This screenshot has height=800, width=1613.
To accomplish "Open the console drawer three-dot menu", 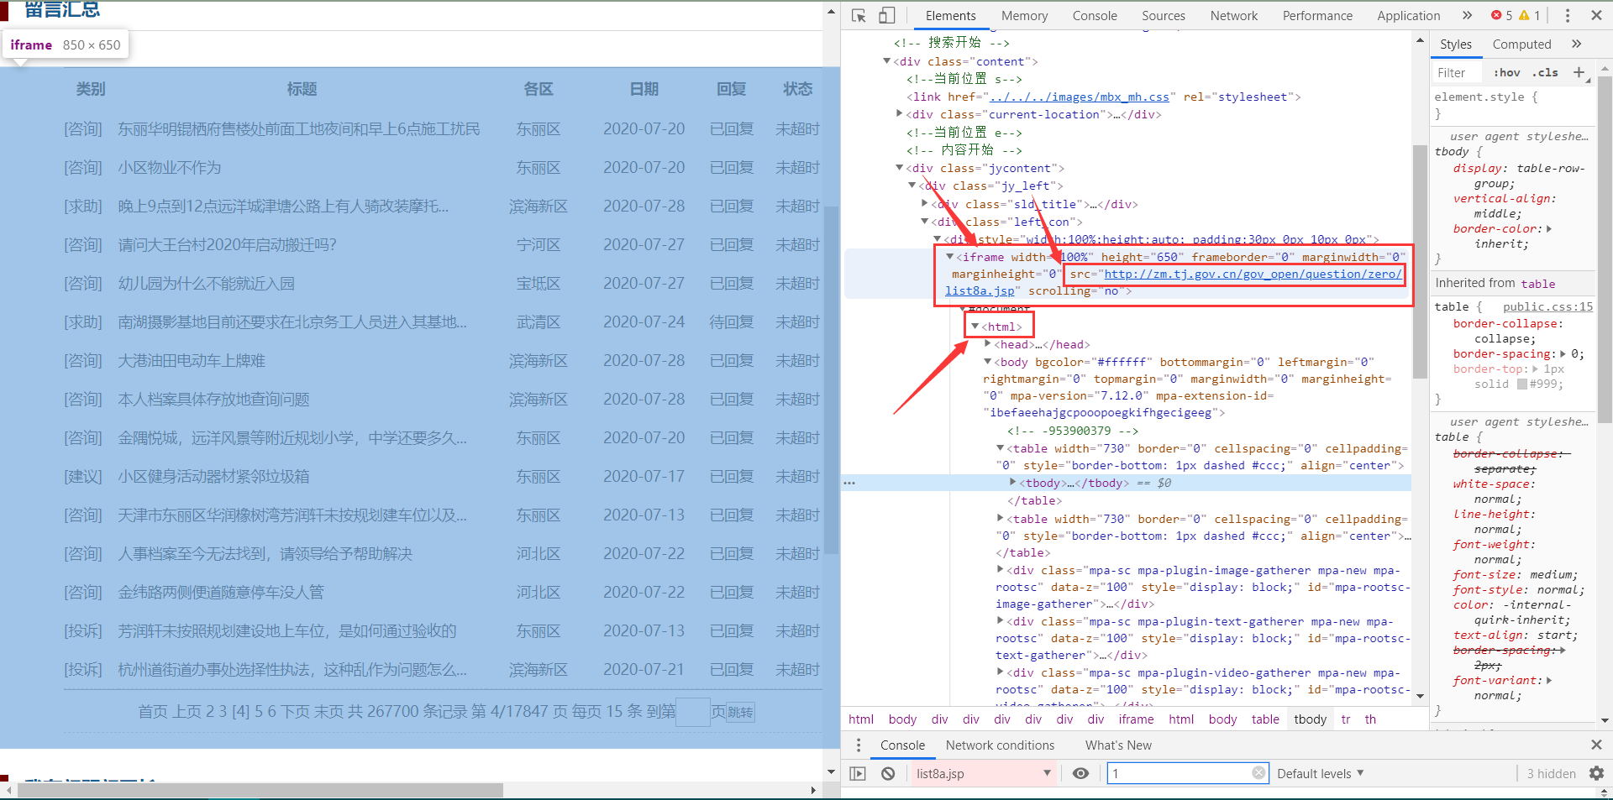I will coord(858,745).
